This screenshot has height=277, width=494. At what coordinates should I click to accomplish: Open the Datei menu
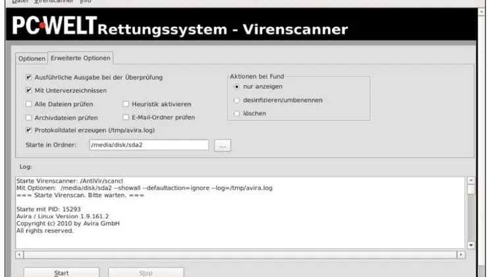(20, 1)
